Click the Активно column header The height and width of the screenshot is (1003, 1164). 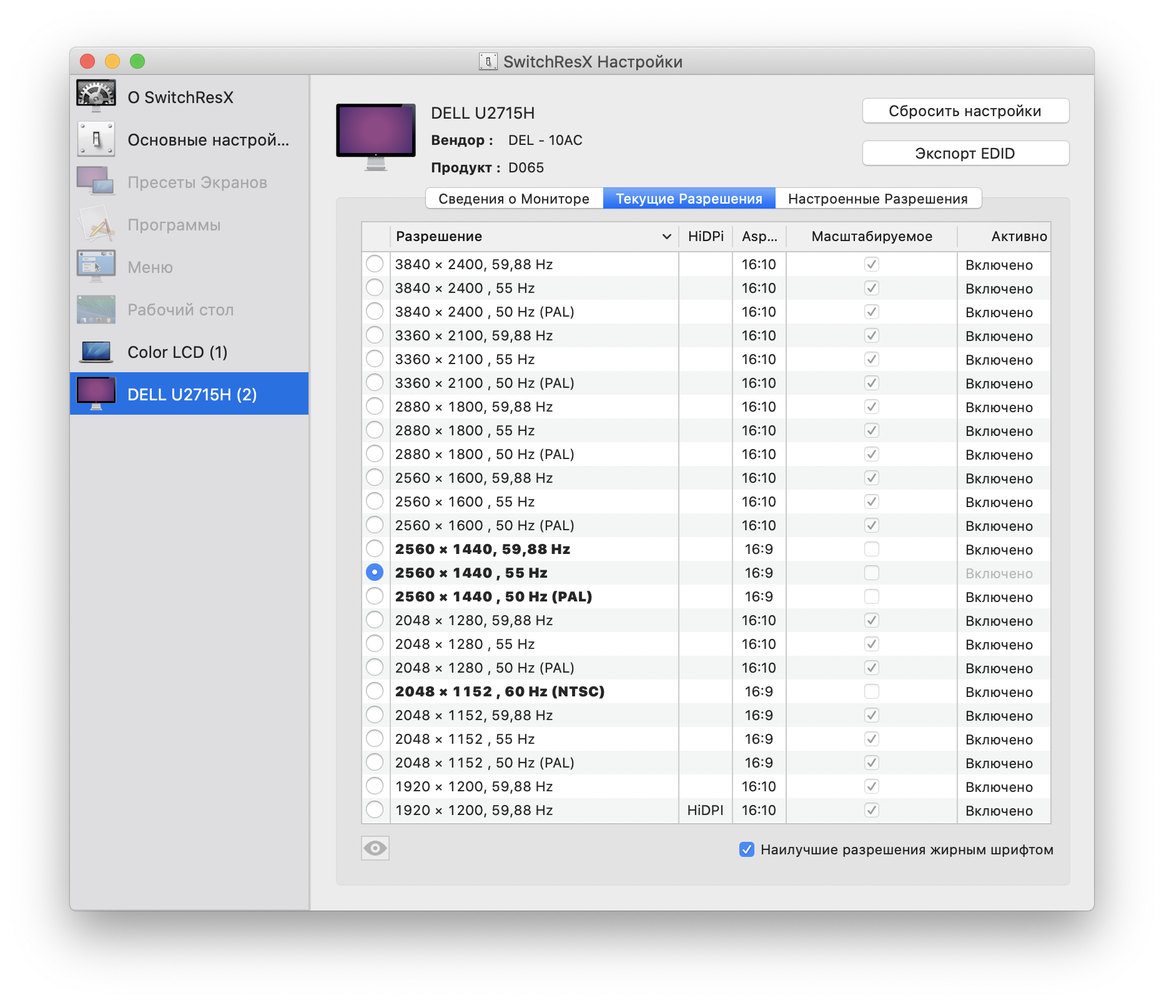(1004, 237)
